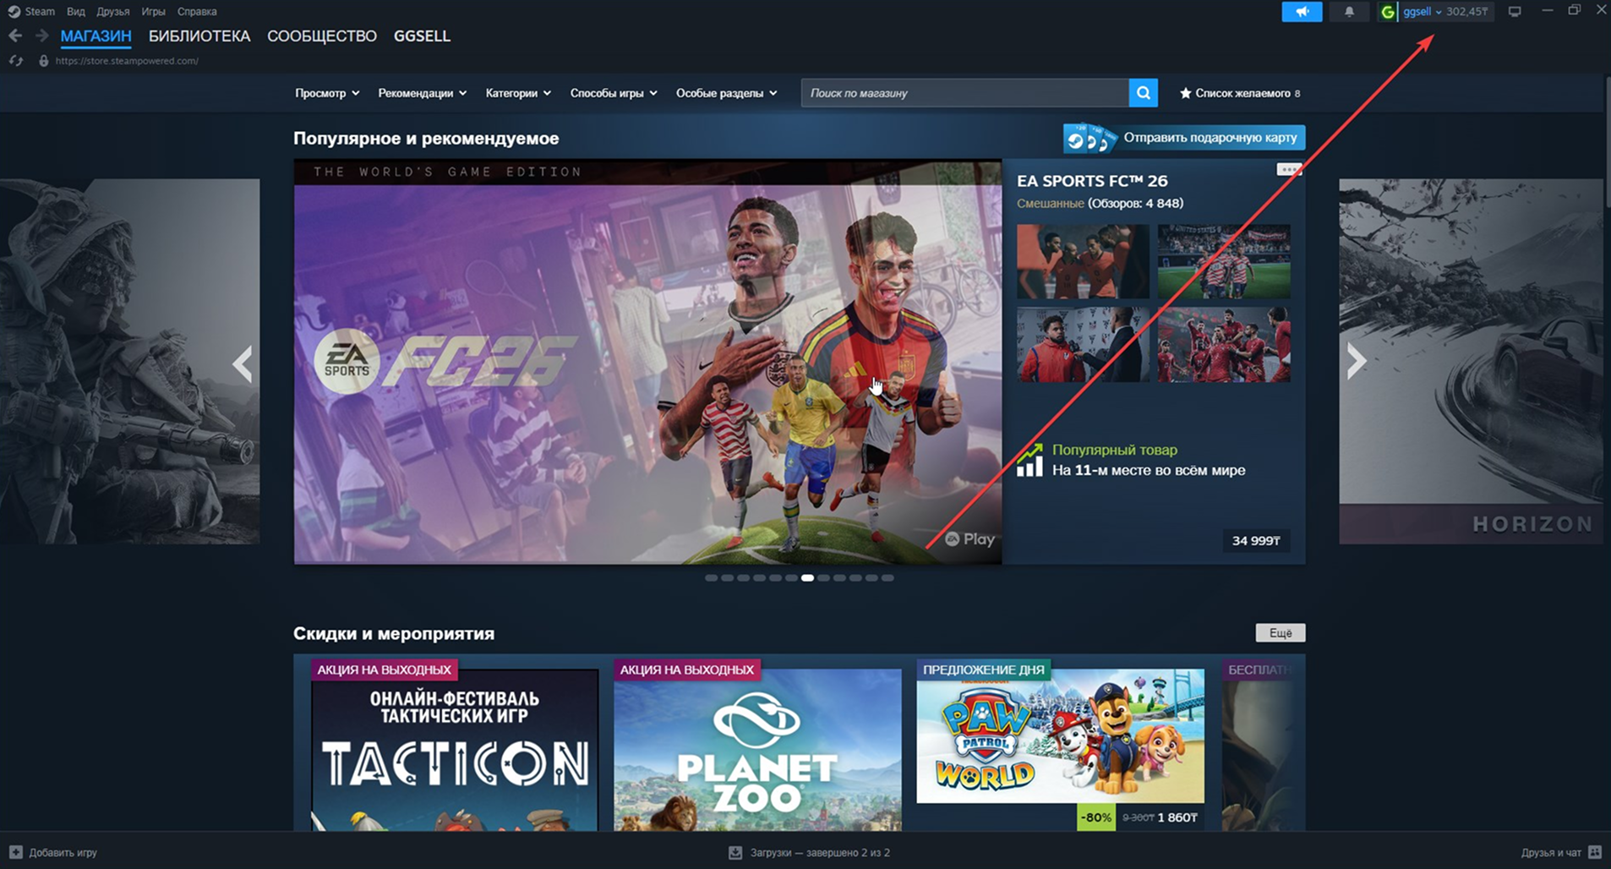Click the back navigation arrow

tap(15, 36)
